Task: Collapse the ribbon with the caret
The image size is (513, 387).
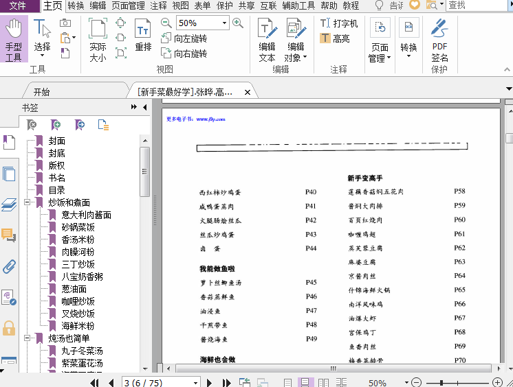Action: [x=507, y=69]
